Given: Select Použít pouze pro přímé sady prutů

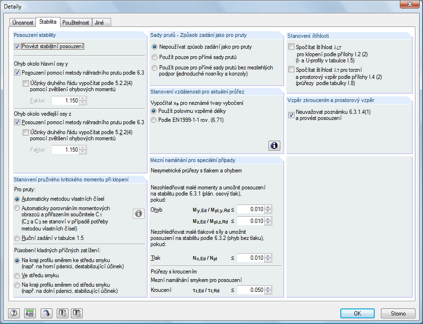Looking at the screenshot, I should click(x=154, y=57).
